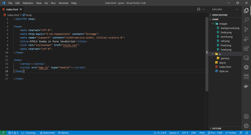Open the Run and Debug view
The width and height of the screenshot is (251, 135).
coord(246,39)
